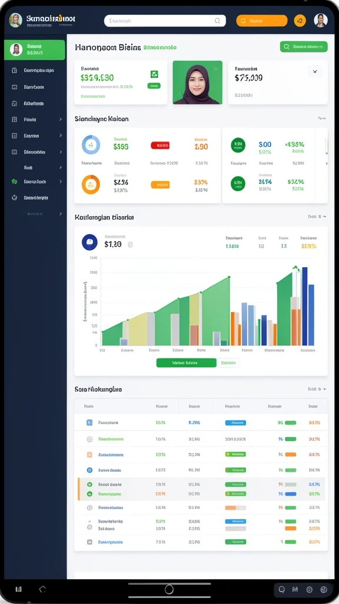The width and height of the screenshot is (339, 604).
Task: Click the orange button in the top header
Action: click(x=262, y=21)
